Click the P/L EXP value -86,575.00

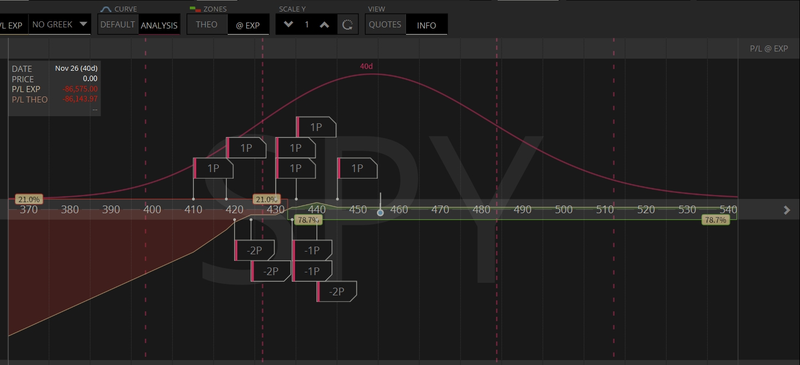click(x=80, y=89)
